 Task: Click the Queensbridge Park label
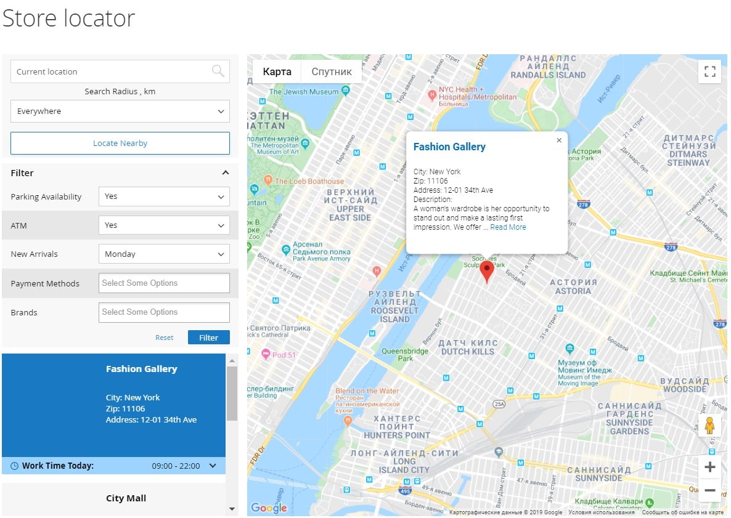point(405,355)
